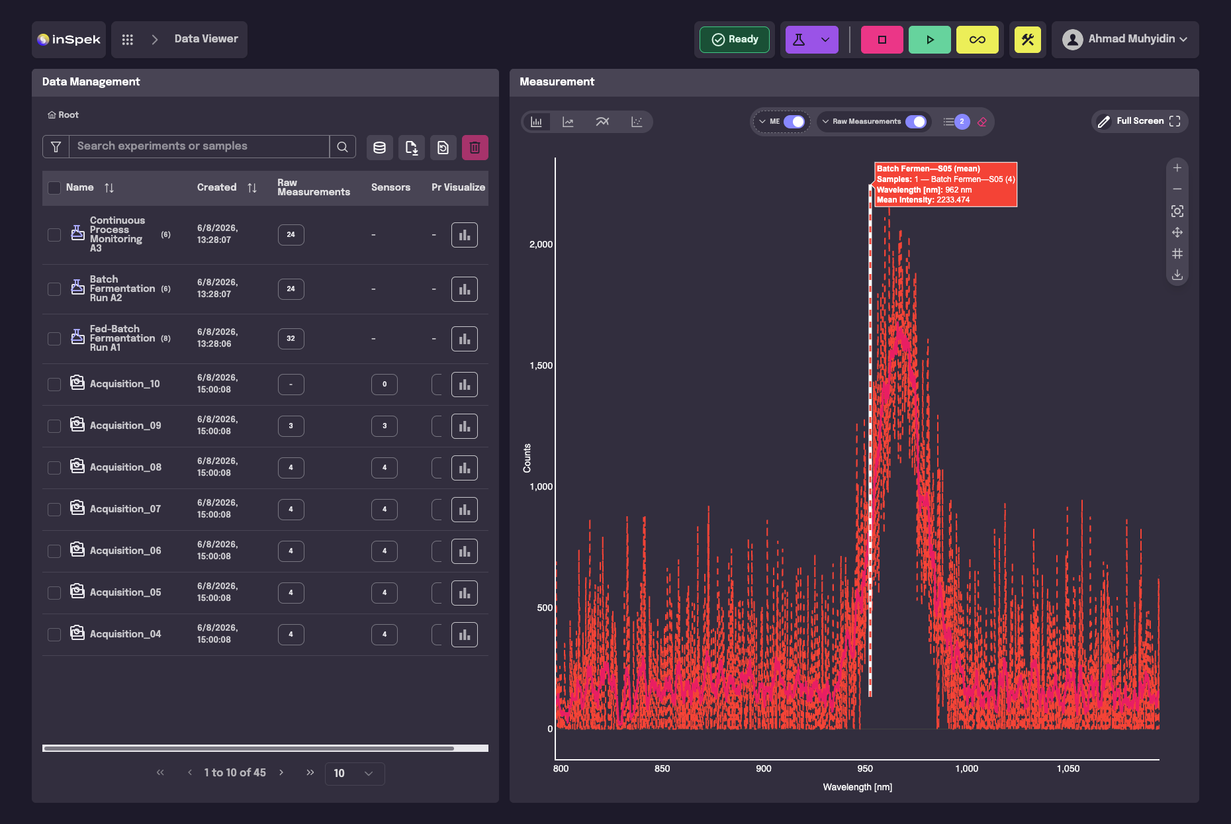Open the yellow tools settings icon
The height and width of the screenshot is (824, 1231).
click(x=1027, y=40)
